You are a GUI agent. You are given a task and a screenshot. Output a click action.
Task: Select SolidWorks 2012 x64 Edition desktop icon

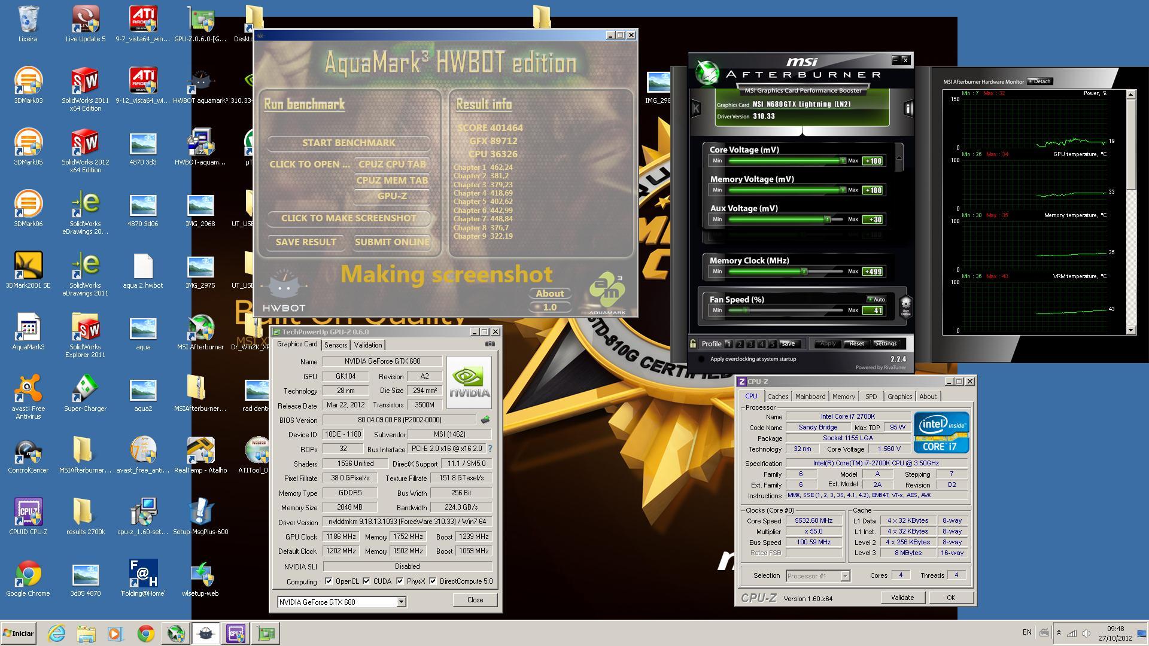86,150
